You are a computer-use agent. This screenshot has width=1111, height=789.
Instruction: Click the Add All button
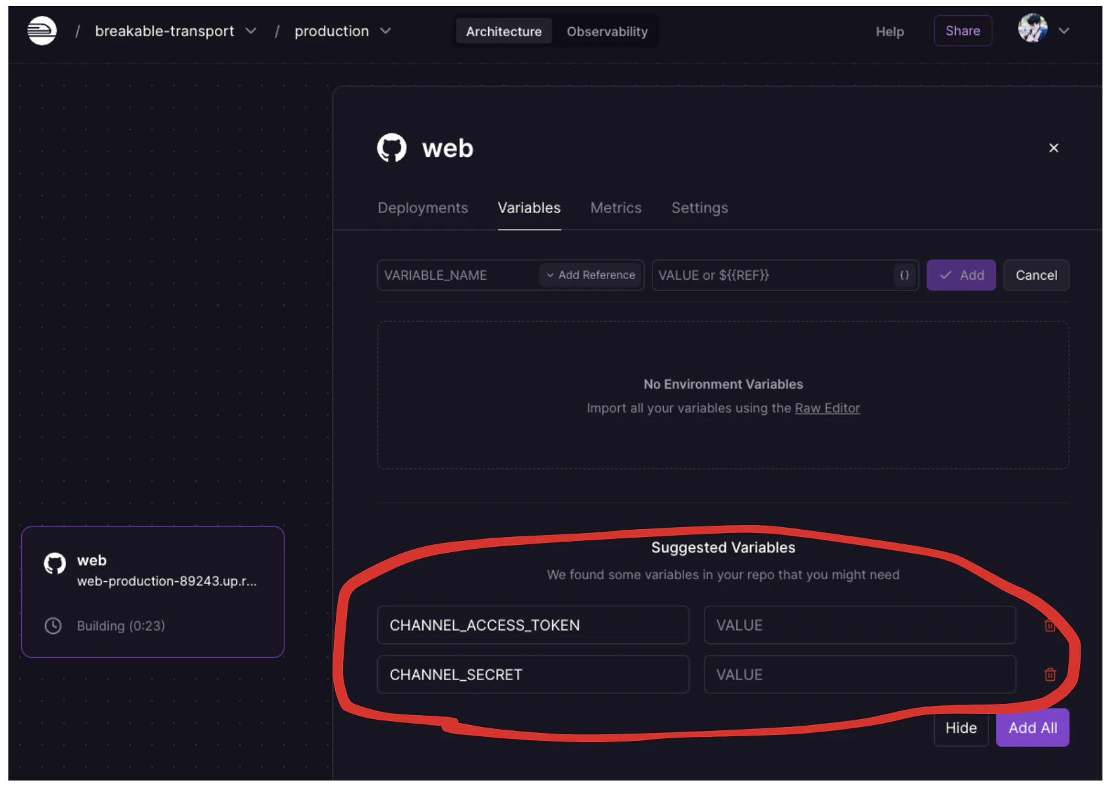pyautogui.click(x=1032, y=728)
